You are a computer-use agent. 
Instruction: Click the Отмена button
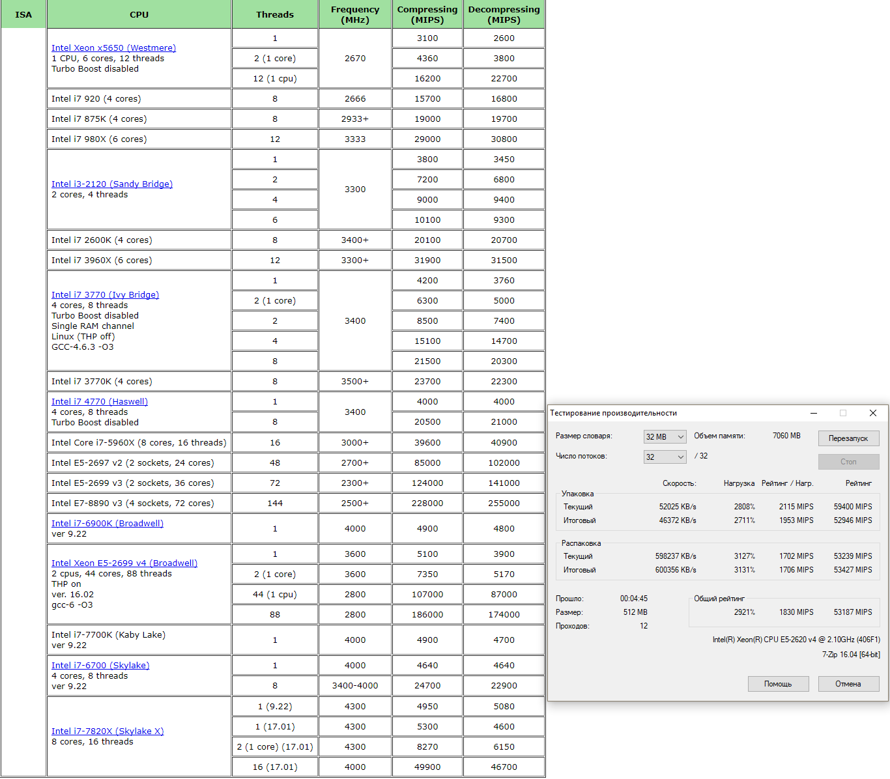848,684
